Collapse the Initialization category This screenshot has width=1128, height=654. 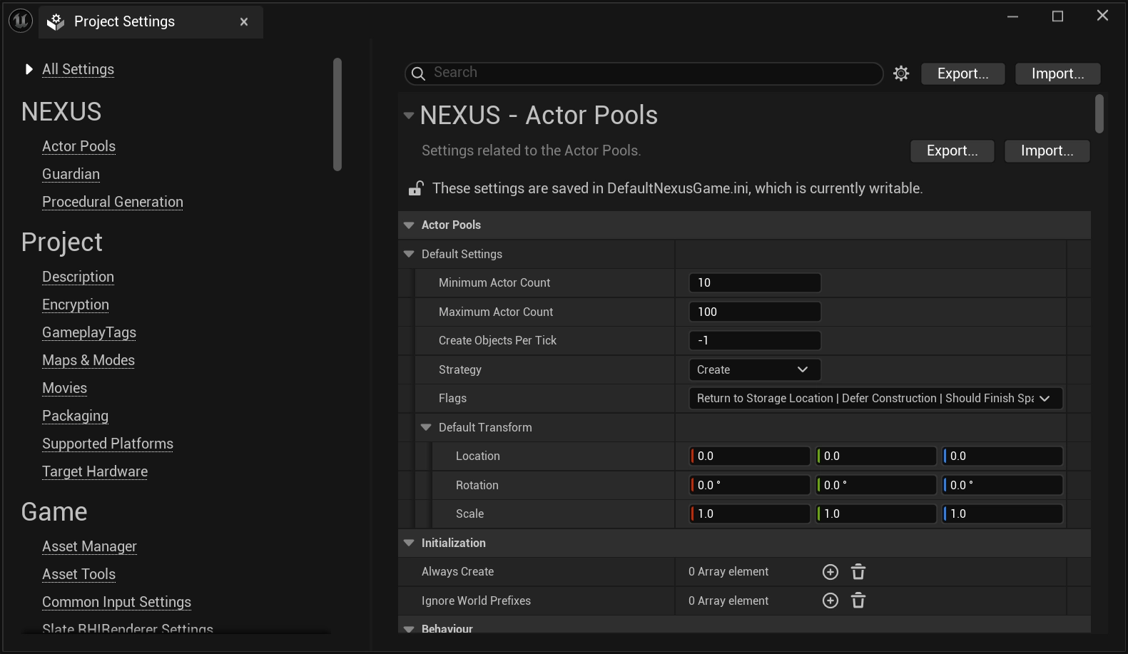pyautogui.click(x=409, y=543)
